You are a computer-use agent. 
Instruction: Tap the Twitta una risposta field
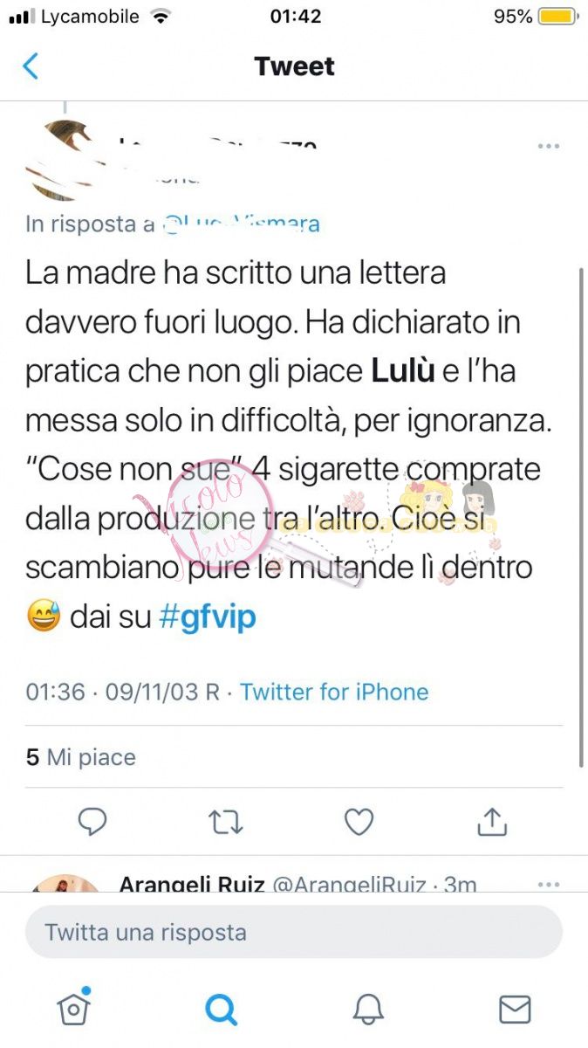294,932
